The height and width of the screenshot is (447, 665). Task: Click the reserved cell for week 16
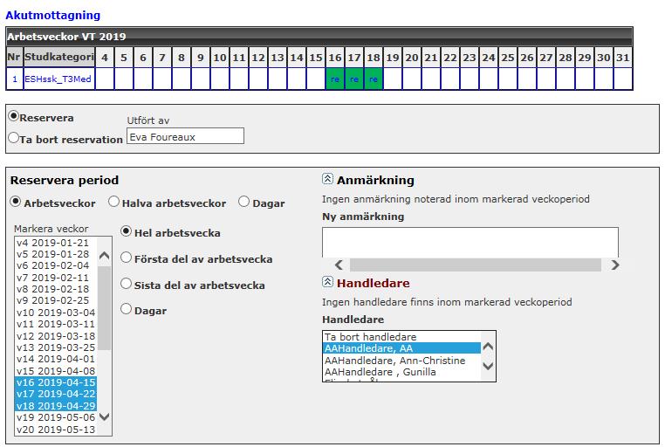[x=335, y=79]
